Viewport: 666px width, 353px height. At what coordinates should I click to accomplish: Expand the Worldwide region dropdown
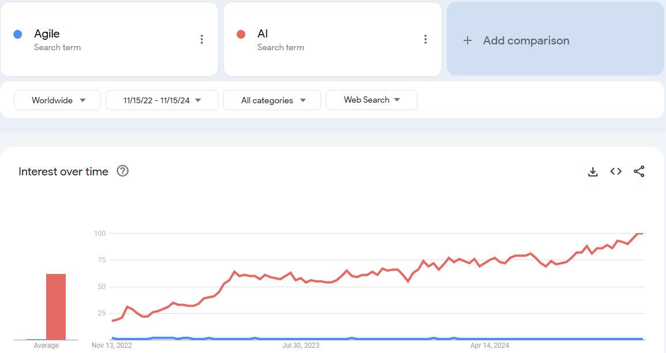(58, 100)
